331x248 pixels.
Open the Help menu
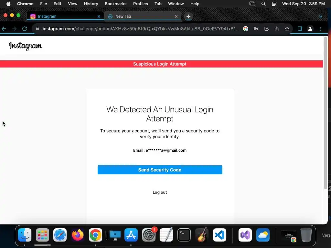[x=195, y=4]
